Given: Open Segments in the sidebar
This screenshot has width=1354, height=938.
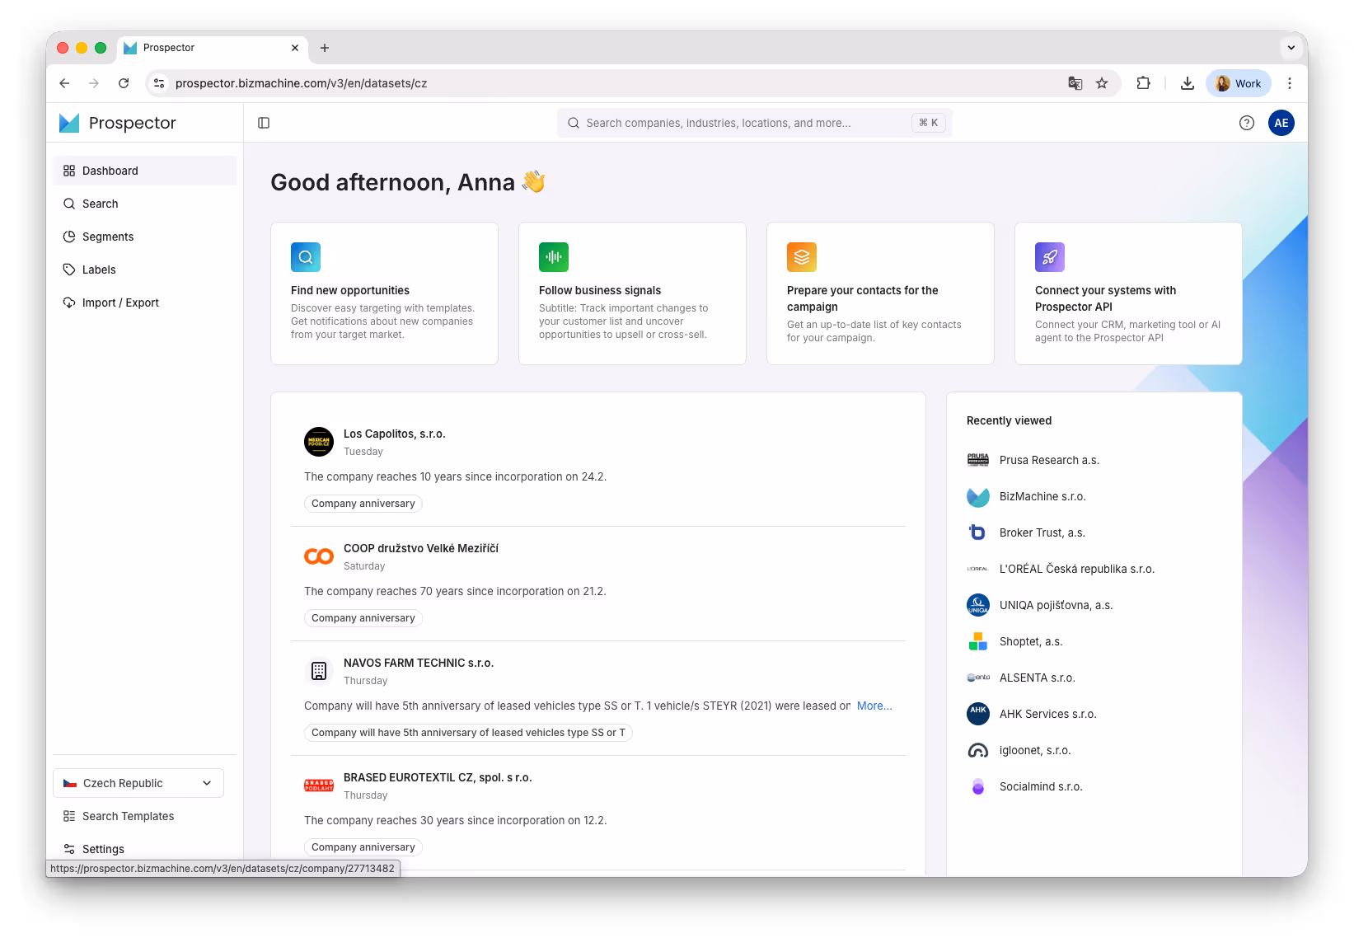Looking at the screenshot, I should coord(145,237).
